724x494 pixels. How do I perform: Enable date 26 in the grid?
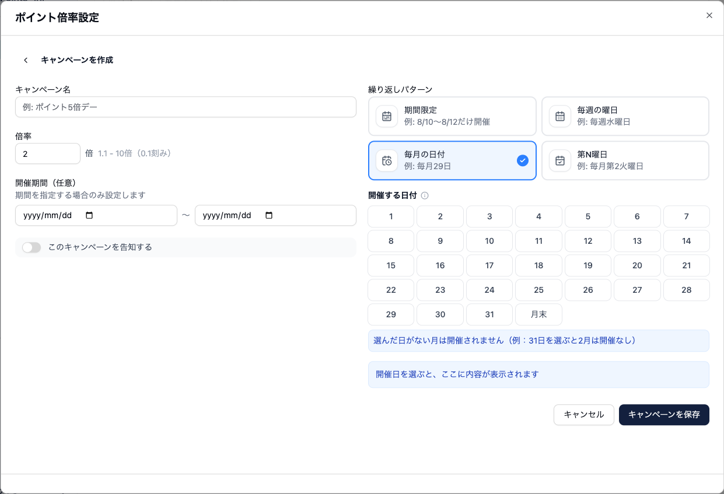click(x=588, y=290)
